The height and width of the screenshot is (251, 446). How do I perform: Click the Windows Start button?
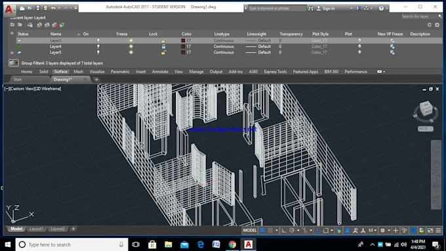pos(8,244)
